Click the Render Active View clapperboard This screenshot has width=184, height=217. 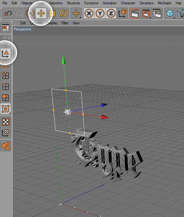coord(135,13)
